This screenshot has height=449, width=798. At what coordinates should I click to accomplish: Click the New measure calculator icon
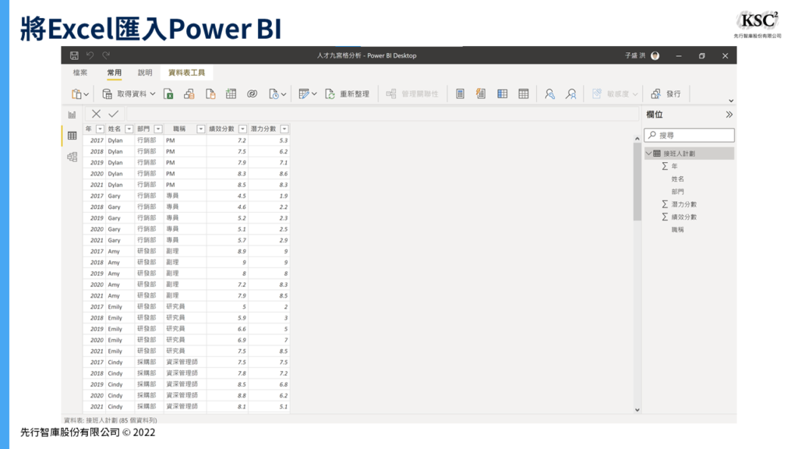(x=460, y=94)
